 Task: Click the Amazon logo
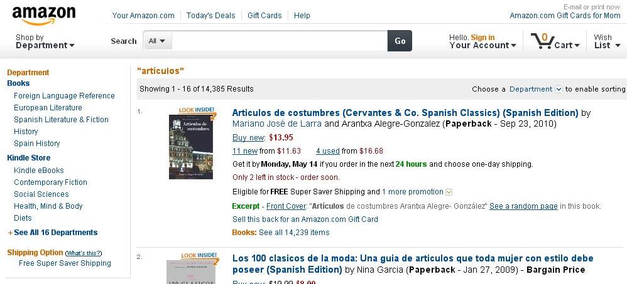[43, 15]
